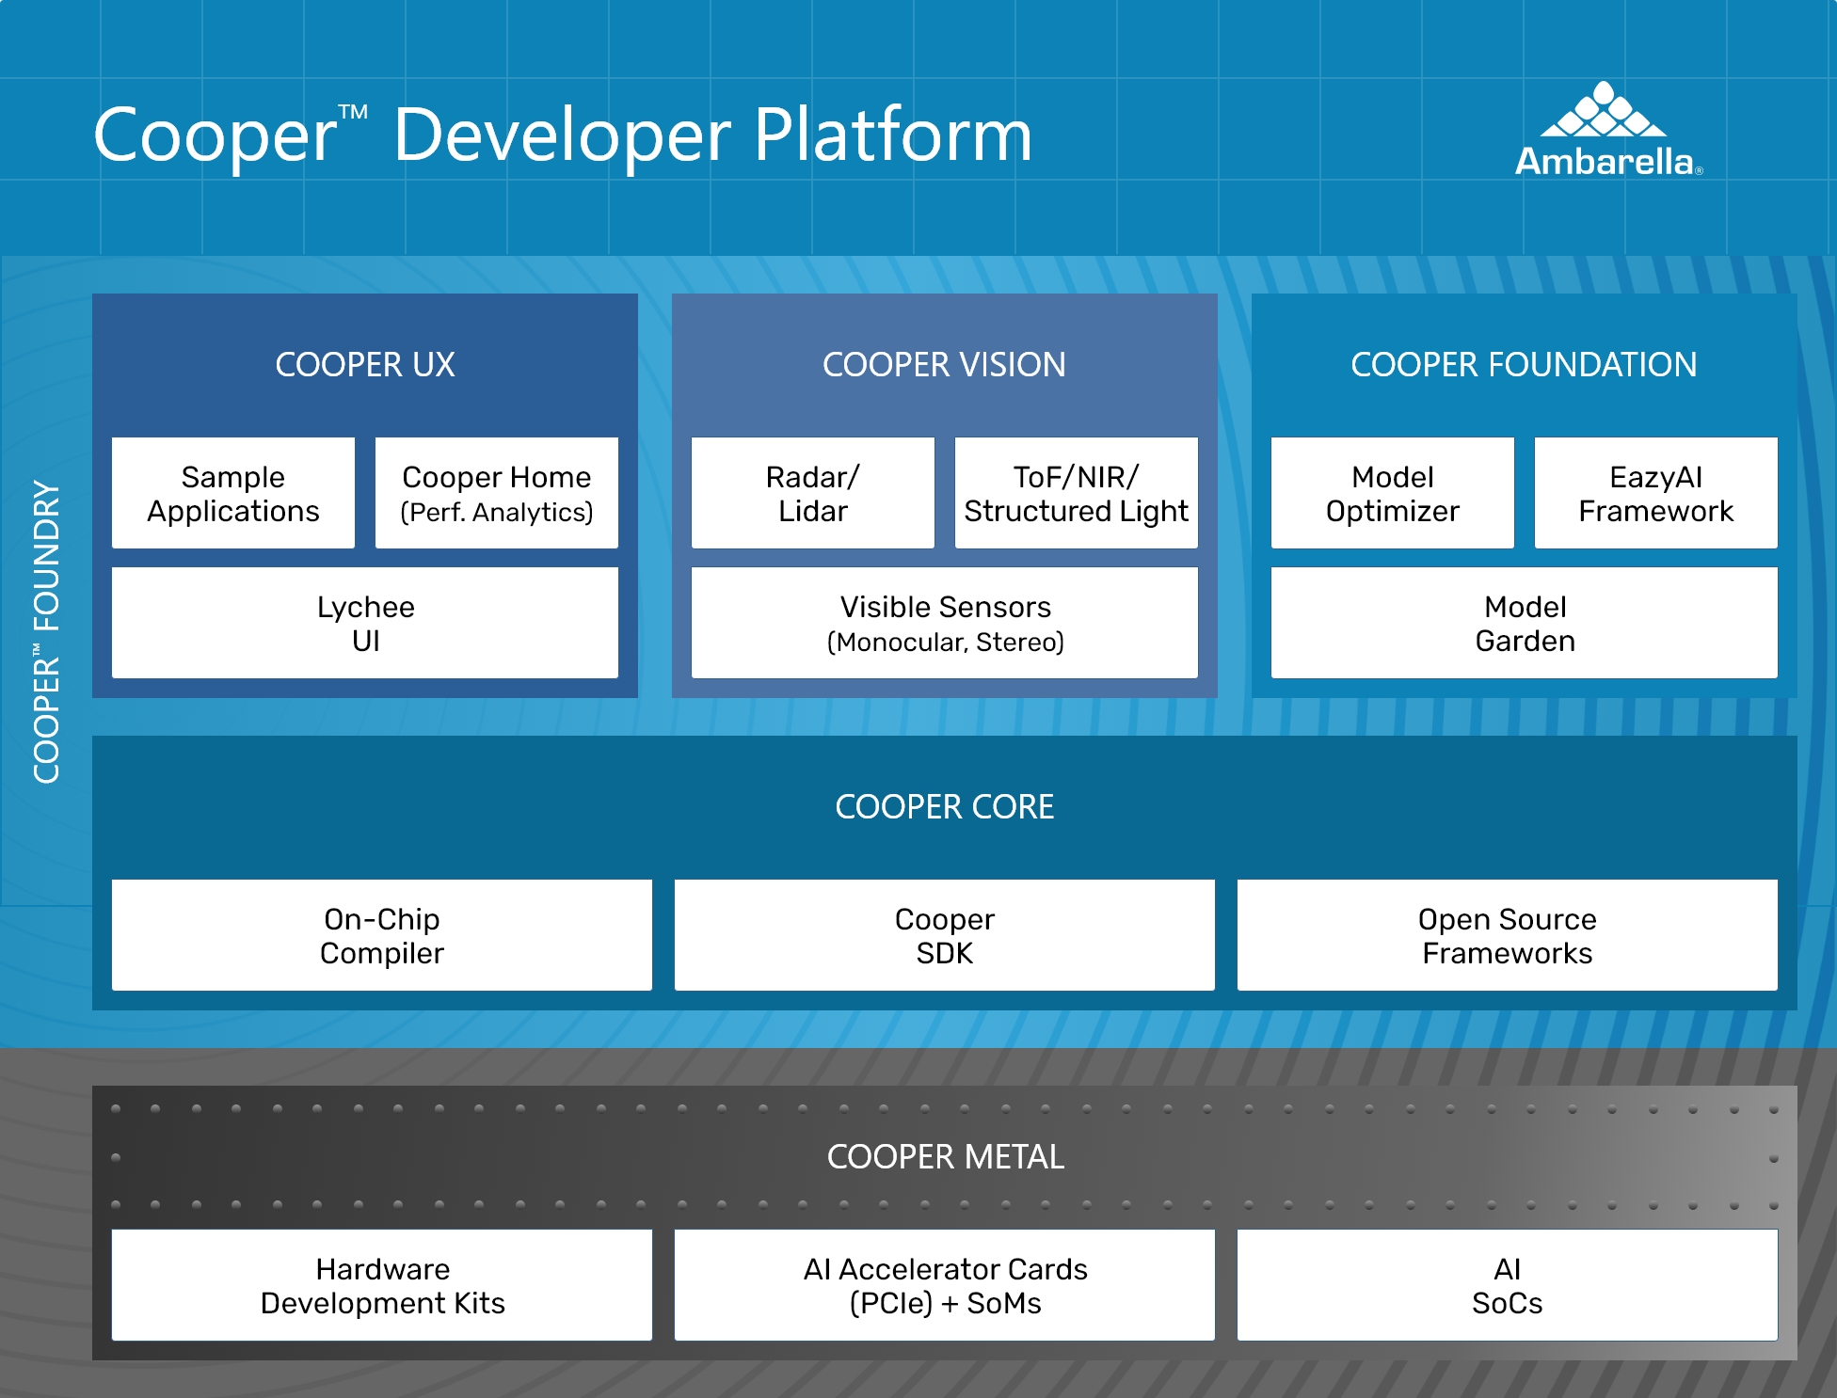Click AI Accelerator Cards PCIe box
Viewport: 1837px width, 1398px height.
[x=945, y=1285]
